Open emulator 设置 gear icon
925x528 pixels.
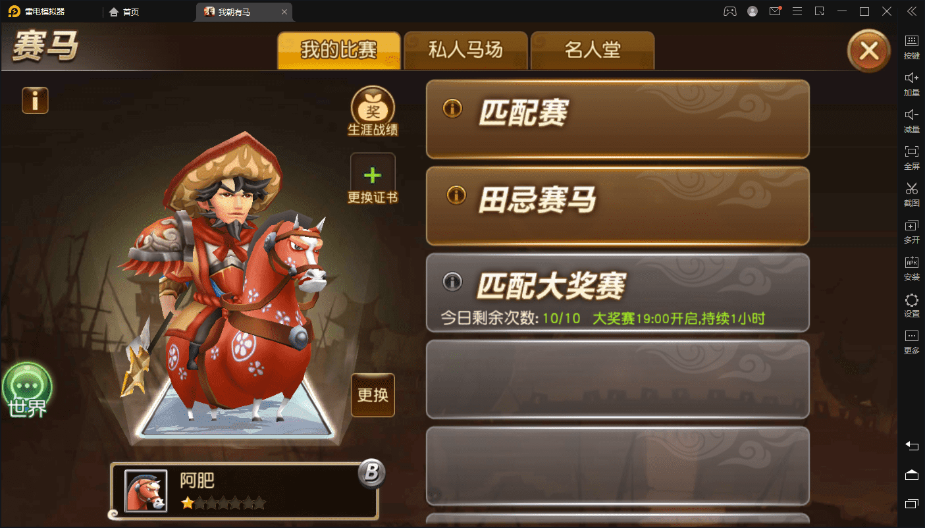[x=912, y=305]
